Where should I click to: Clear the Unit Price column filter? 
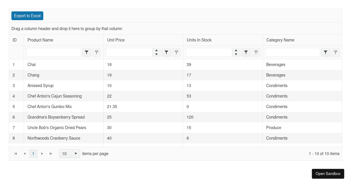coord(176,52)
